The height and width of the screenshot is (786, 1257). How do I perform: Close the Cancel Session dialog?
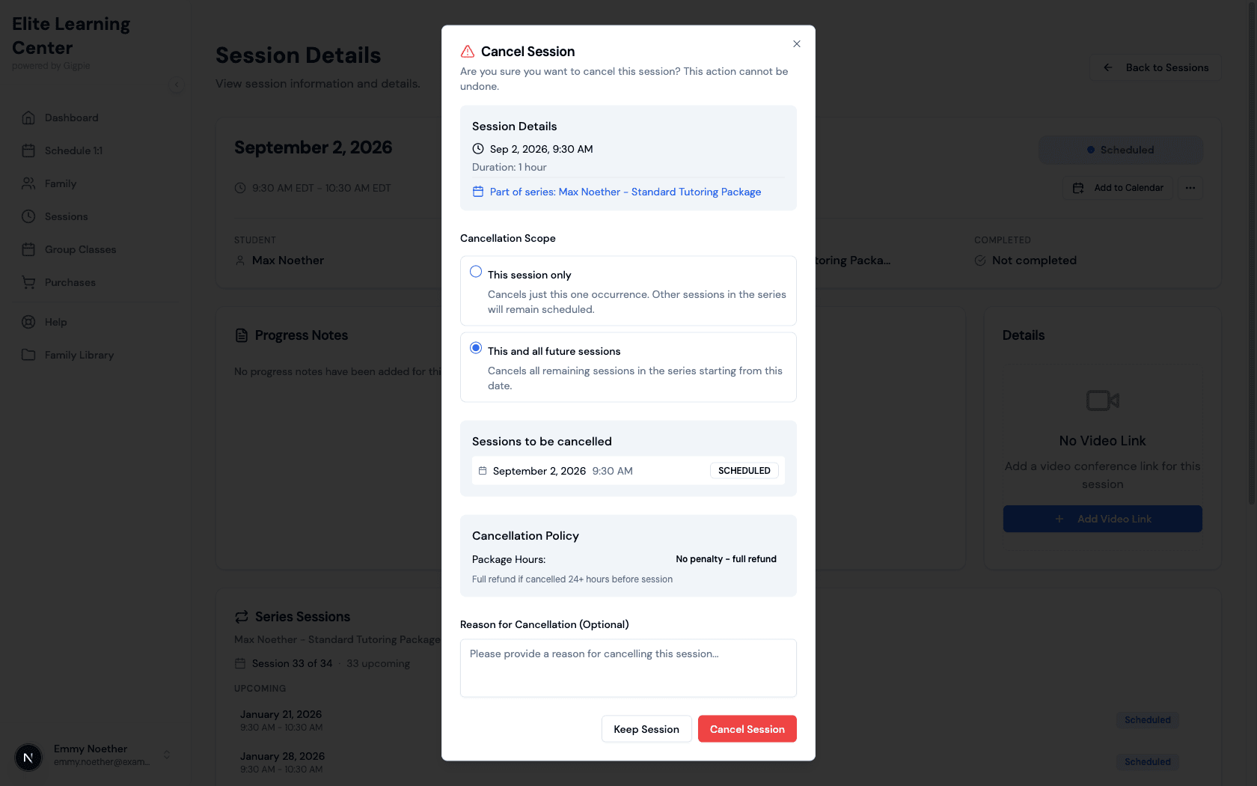pos(797,44)
